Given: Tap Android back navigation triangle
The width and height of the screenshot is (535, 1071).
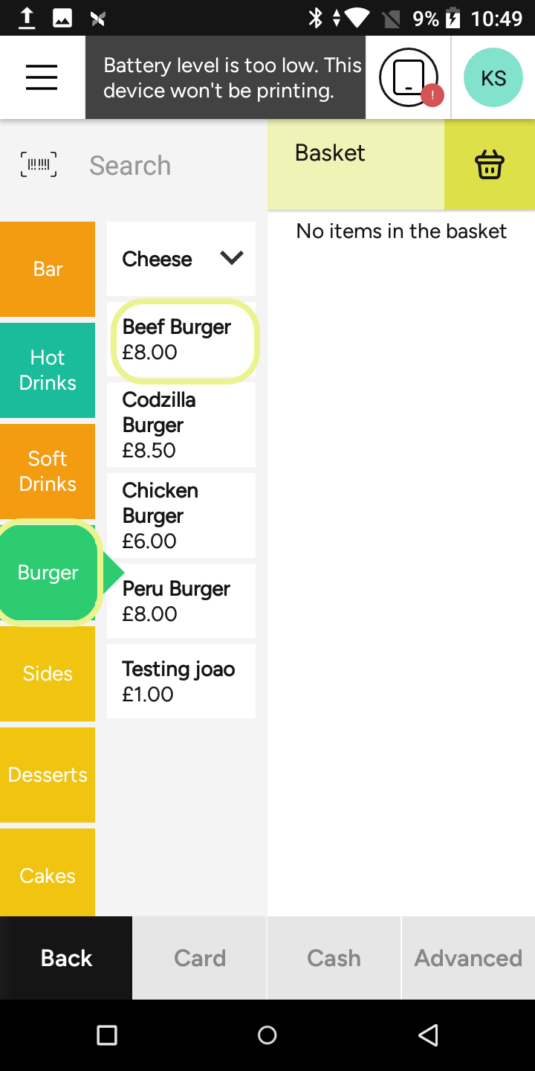Looking at the screenshot, I should [x=428, y=1035].
